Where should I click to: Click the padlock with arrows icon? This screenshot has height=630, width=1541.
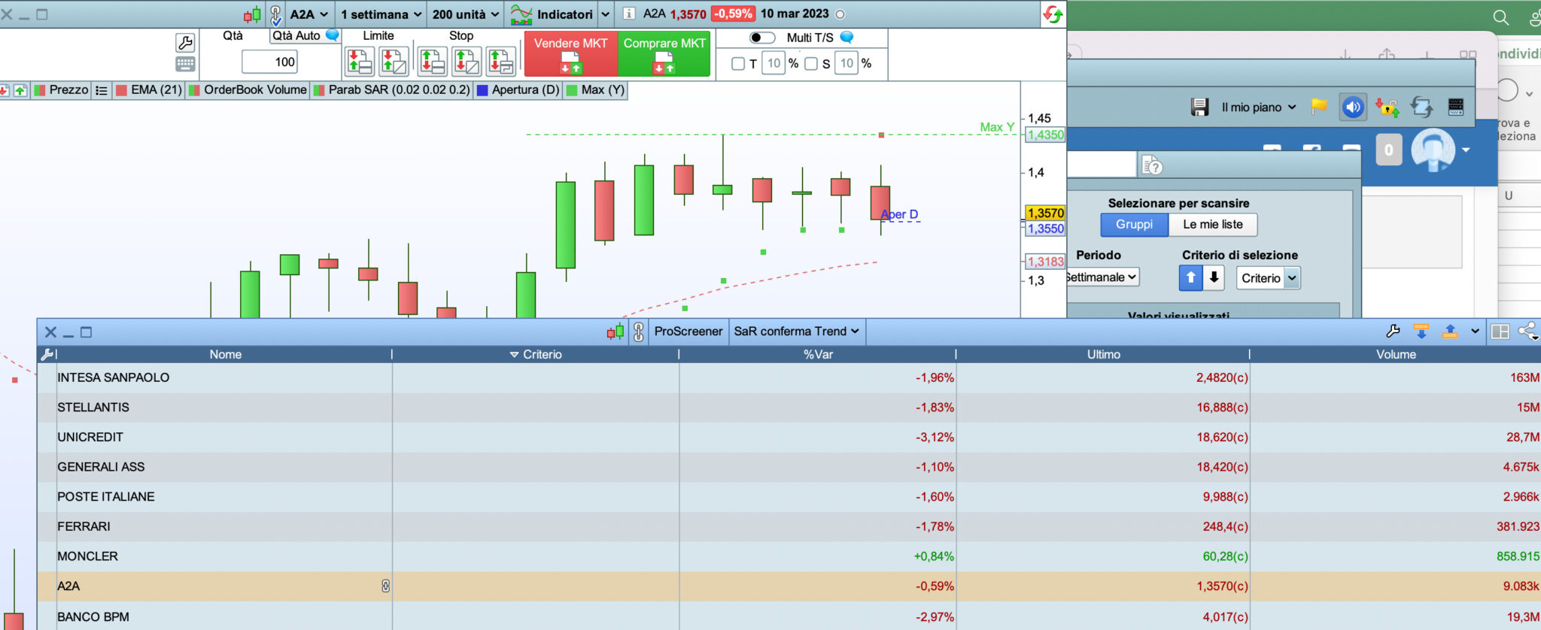(x=1387, y=108)
